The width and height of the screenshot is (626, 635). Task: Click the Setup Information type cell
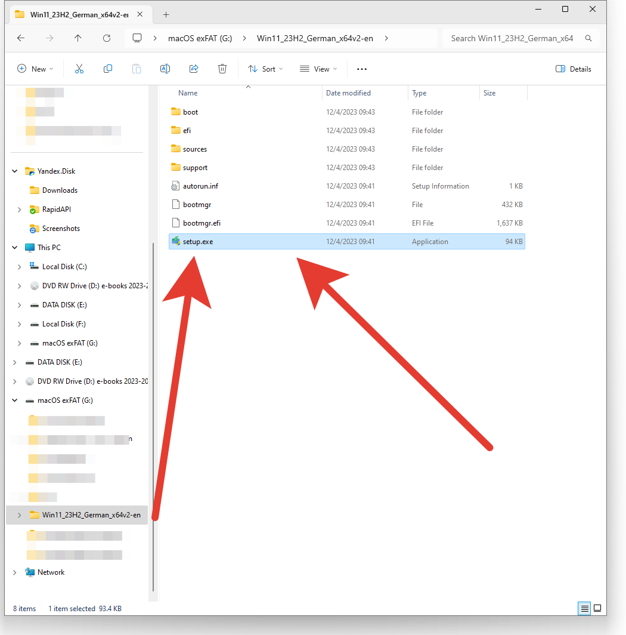(440, 186)
